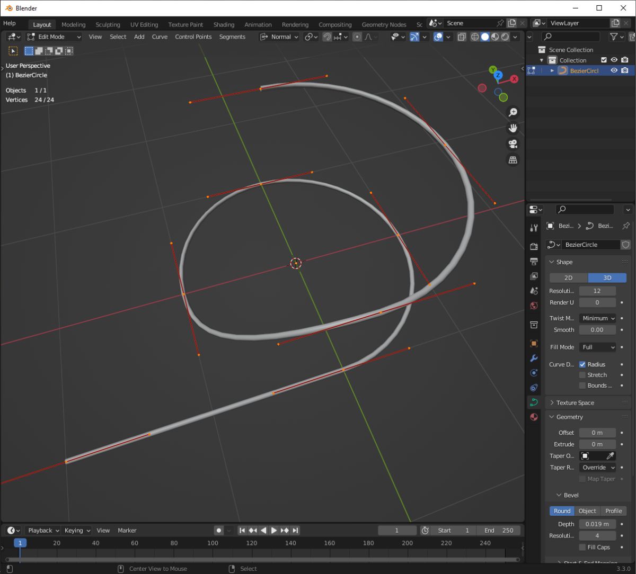Switch to the Sculpting workspace tab
636x574 pixels.
click(x=108, y=25)
